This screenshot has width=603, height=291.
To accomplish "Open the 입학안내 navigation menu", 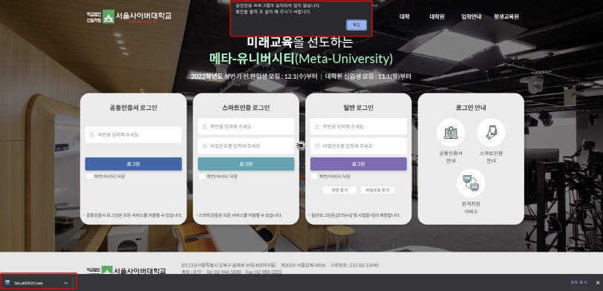I will pyautogui.click(x=471, y=16).
